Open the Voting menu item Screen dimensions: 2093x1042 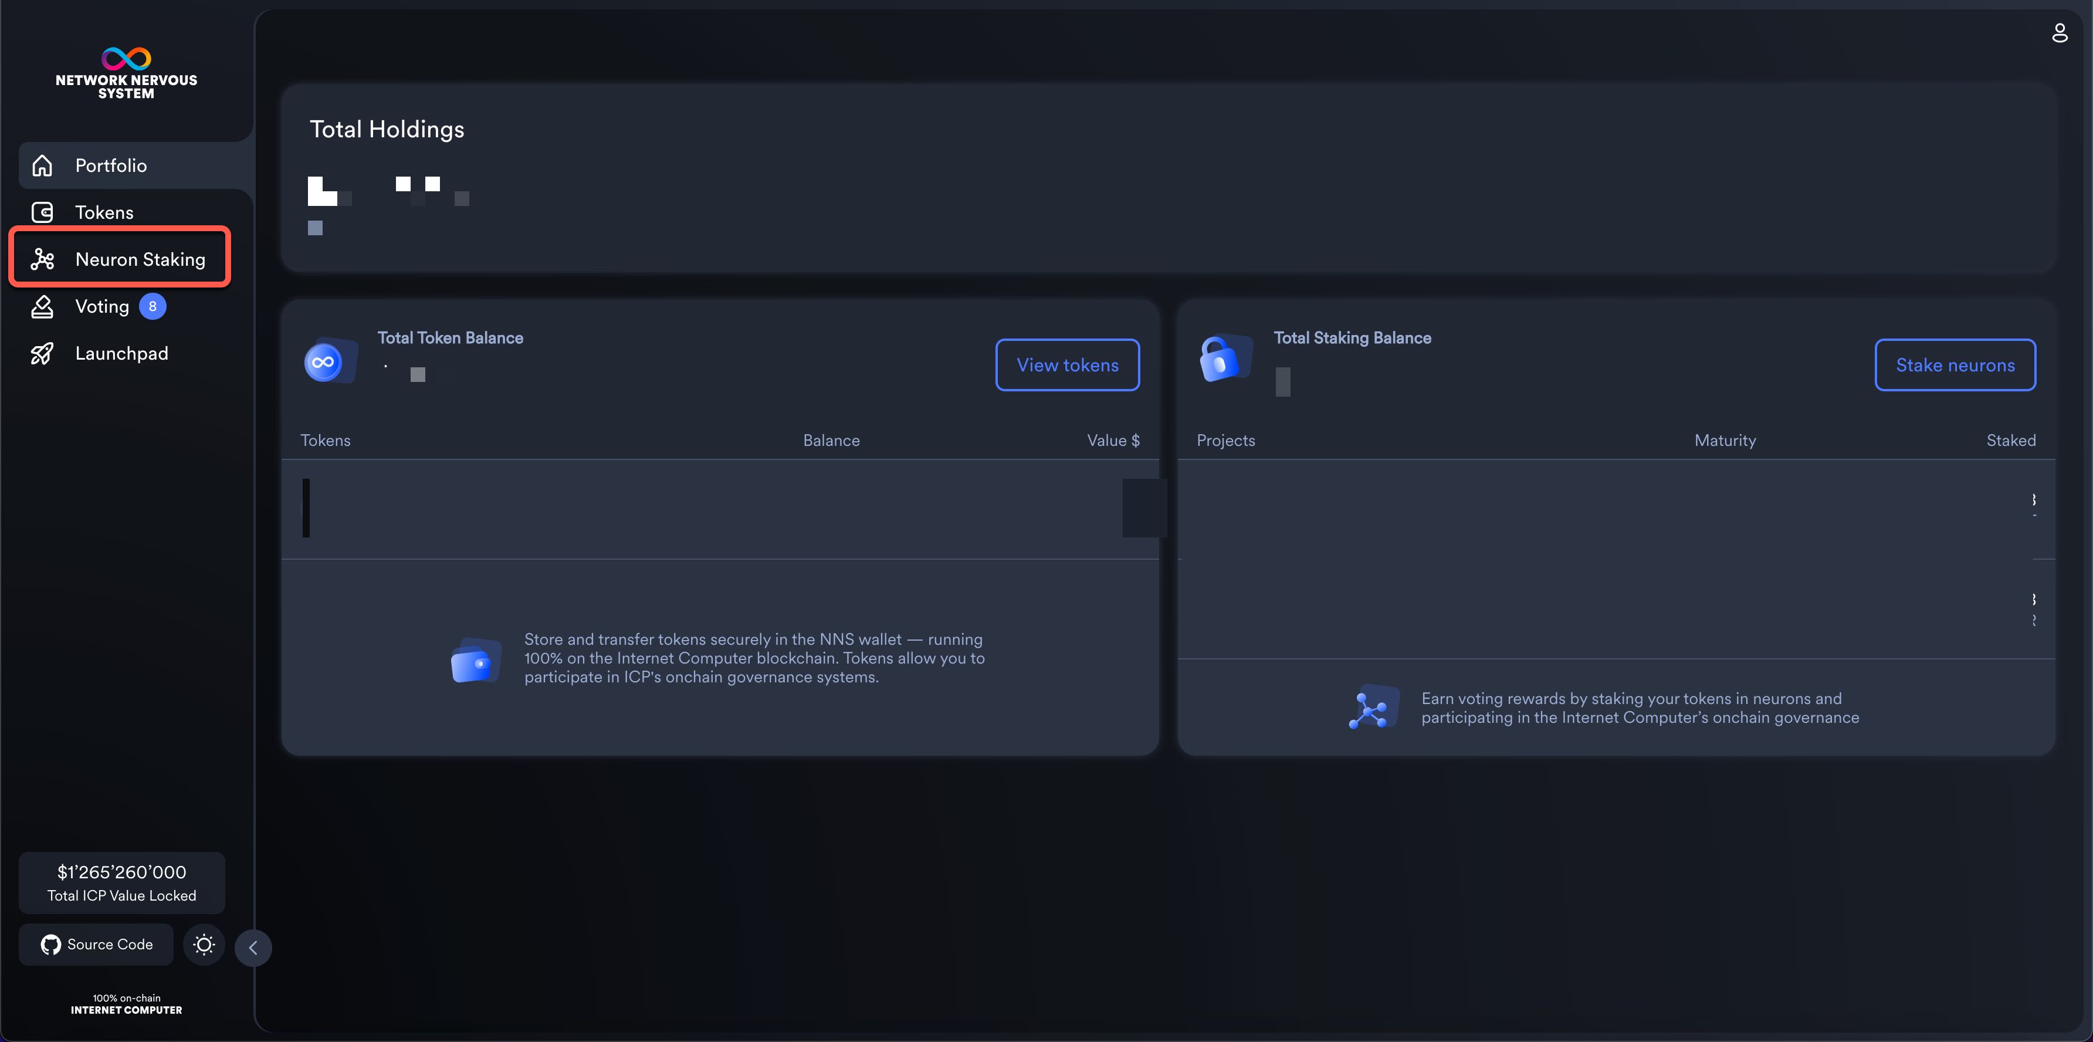(x=103, y=306)
